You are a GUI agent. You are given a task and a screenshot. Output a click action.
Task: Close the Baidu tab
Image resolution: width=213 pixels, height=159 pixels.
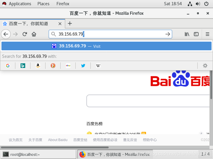60,24
